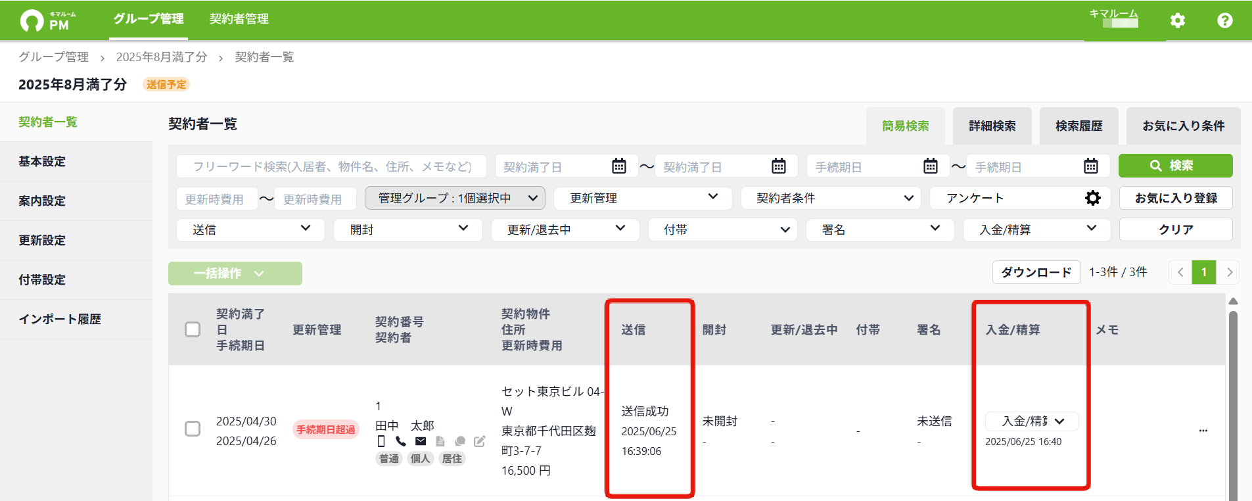Open 契約者一覧 in sidebar
The image size is (1252, 501).
(x=76, y=122)
